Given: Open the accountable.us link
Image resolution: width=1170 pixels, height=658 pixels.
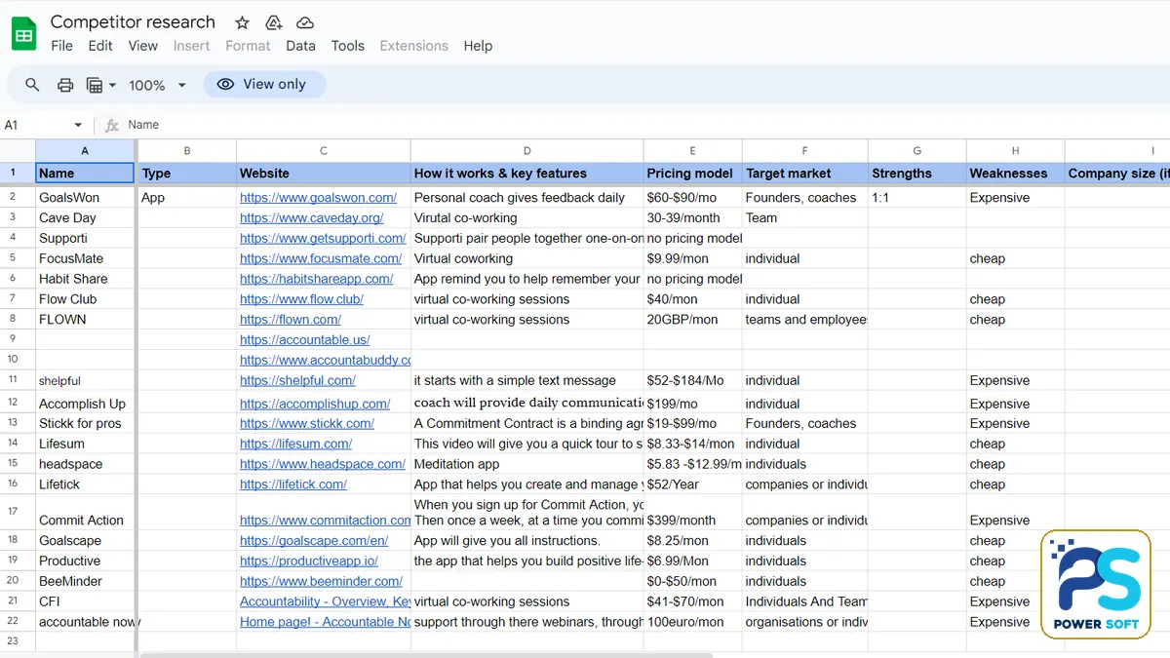Looking at the screenshot, I should 304,339.
